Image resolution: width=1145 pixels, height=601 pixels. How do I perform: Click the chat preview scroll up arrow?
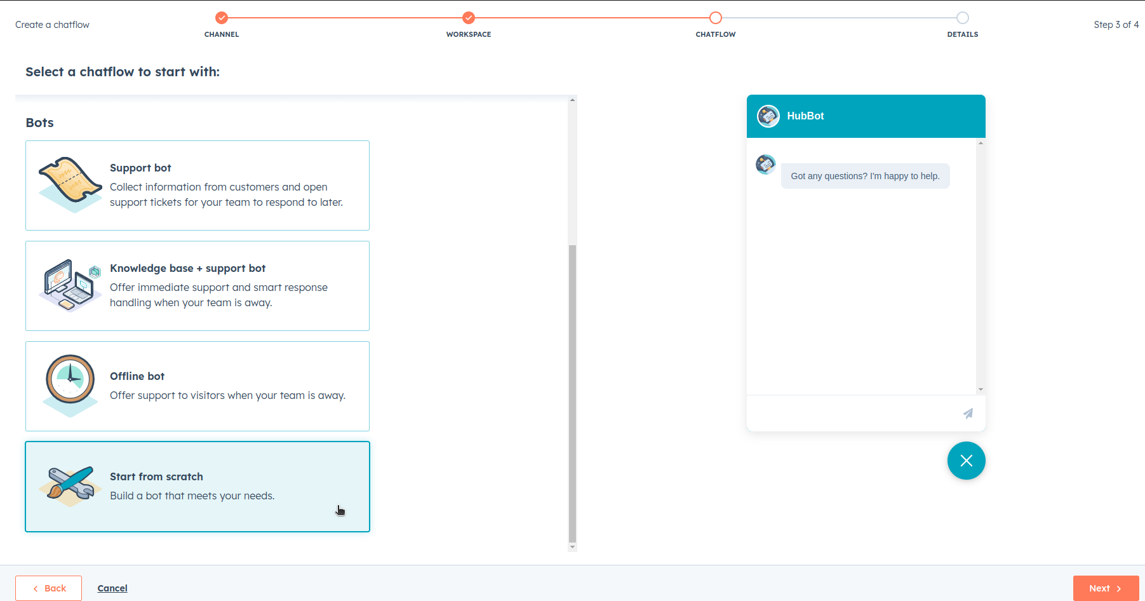click(x=981, y=143)
